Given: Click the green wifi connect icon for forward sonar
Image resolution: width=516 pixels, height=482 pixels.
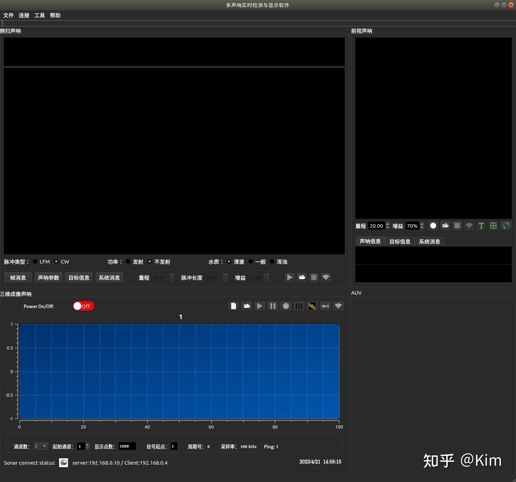Looking at the screenshot, I should point(469,226).
